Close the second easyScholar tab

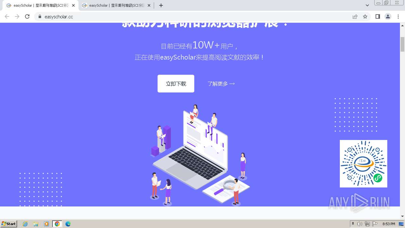click(149, 5)
